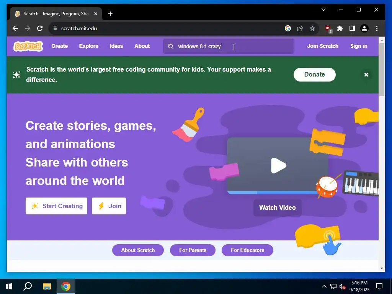Open a new browser tab
This screenshot has width=392, height=294.
pyautogui.click(x=110, y=14)
